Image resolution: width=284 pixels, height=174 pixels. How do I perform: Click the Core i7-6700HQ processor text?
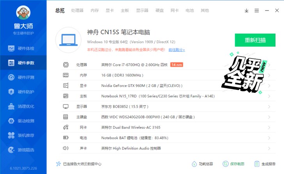134,65
